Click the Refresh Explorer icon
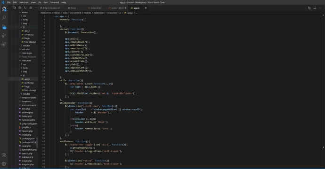 (25, 8)
